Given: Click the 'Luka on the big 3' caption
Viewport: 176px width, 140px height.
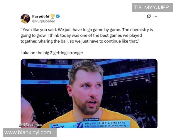Looking at the screenshot, I should [52, 53].
